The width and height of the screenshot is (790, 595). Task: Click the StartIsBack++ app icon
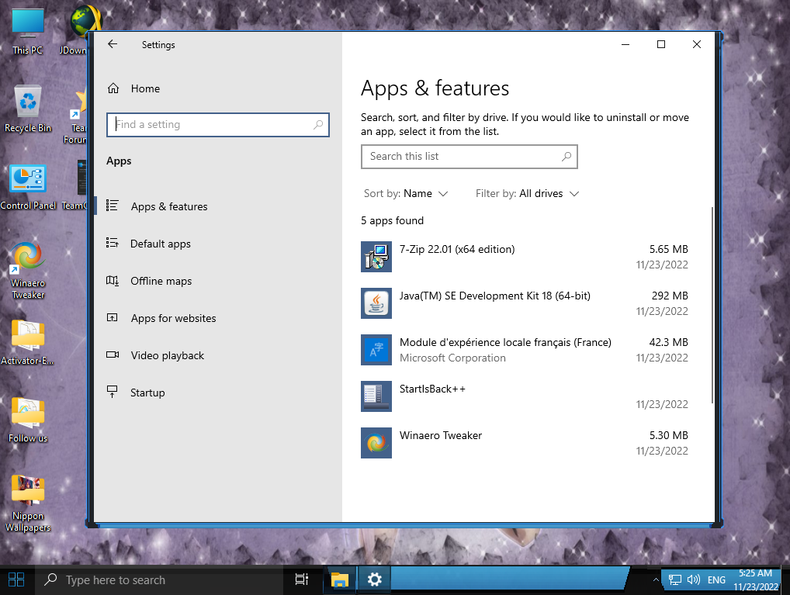376,396
